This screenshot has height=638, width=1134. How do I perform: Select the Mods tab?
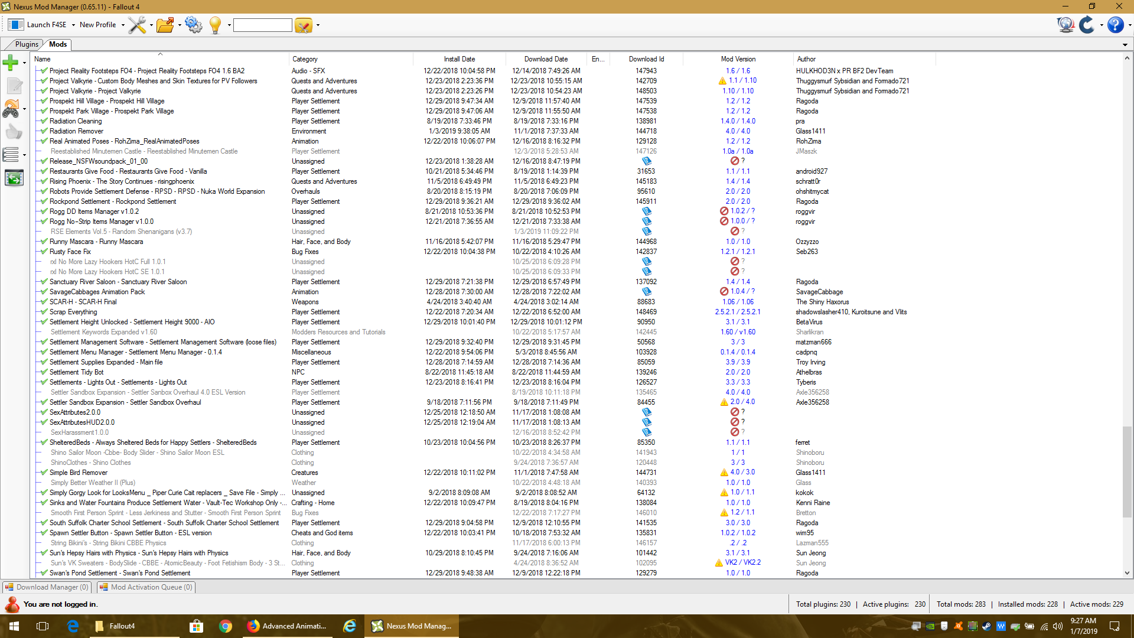(58, 44)
